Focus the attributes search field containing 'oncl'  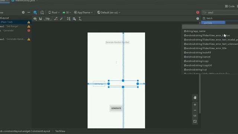[220, 12]
